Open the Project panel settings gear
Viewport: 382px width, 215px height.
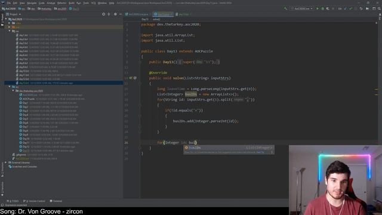115,14
